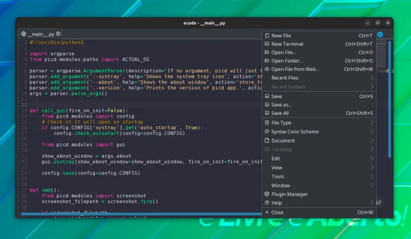
Task: Click the Python icon on __main__.py tab
Action: pyautogui.click(x=23, y=34)
